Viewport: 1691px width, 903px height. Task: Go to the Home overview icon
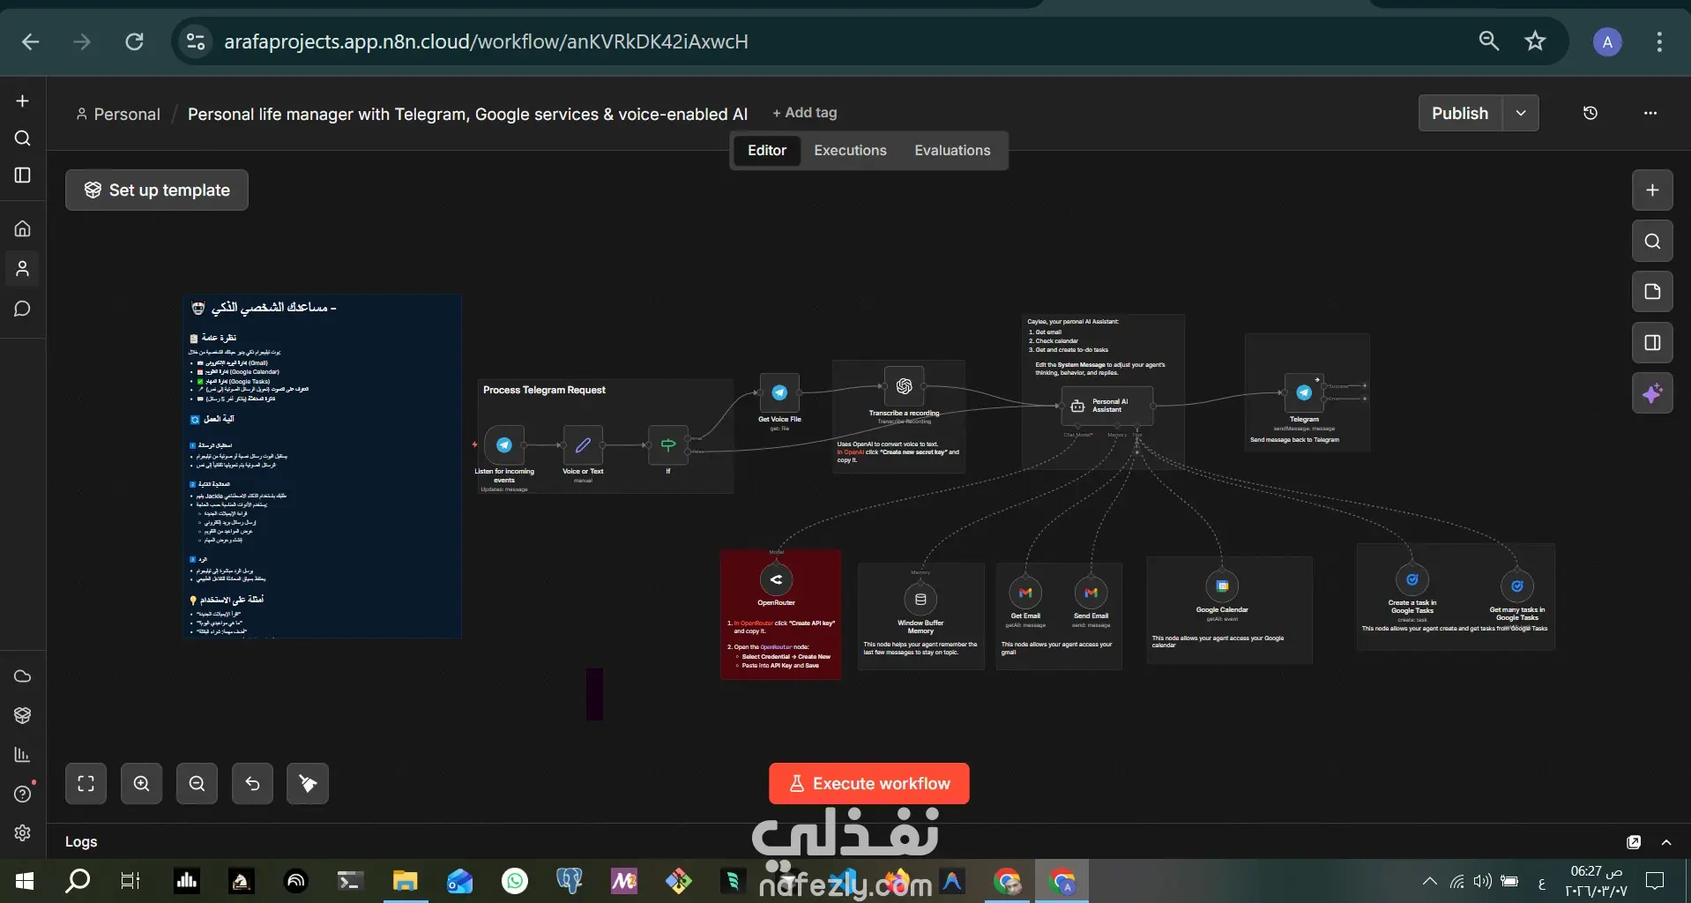[x=23, y=228]
